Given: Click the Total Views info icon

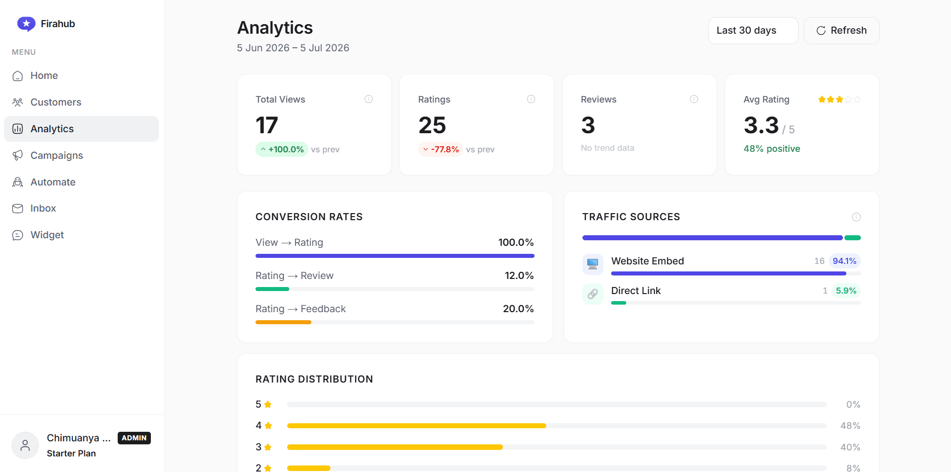Looking at the screenshot, I should pyautogui.click(x=369, y=99).
